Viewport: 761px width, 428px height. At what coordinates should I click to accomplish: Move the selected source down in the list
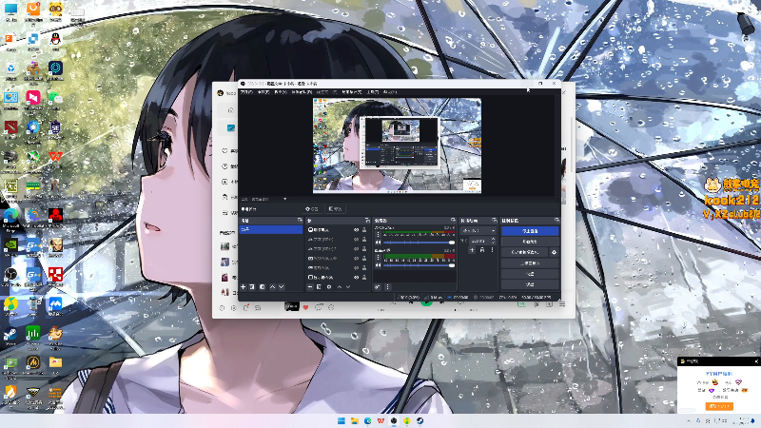[x=348, y=287]
